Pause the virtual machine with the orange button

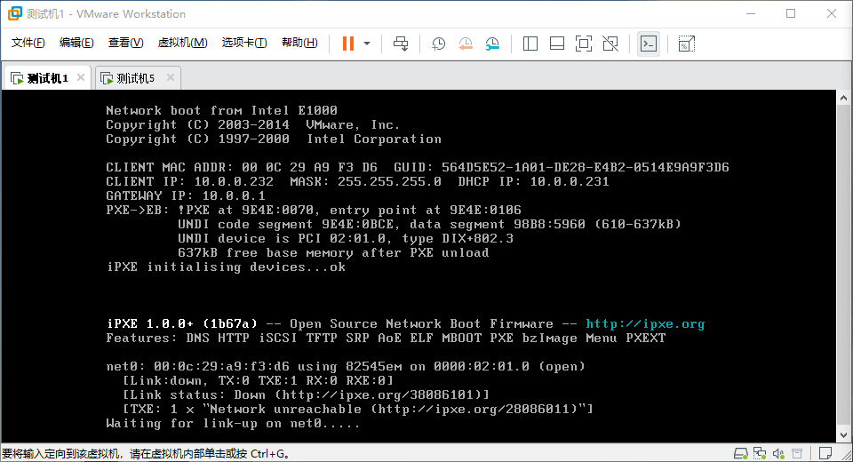pos(348,44)
